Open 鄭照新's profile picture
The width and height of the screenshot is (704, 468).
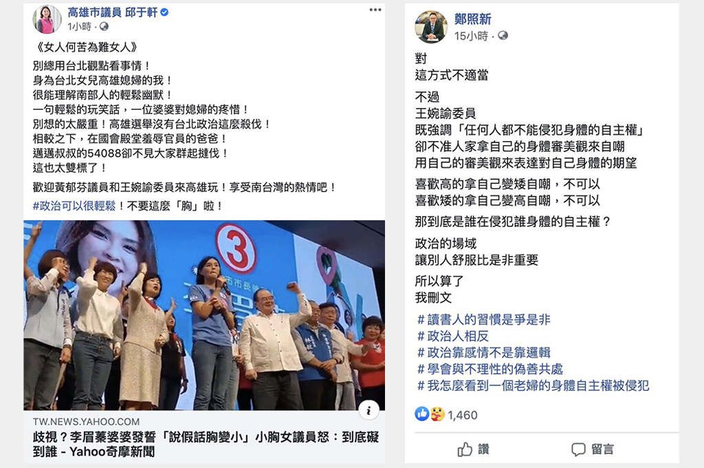coord(431,27)
